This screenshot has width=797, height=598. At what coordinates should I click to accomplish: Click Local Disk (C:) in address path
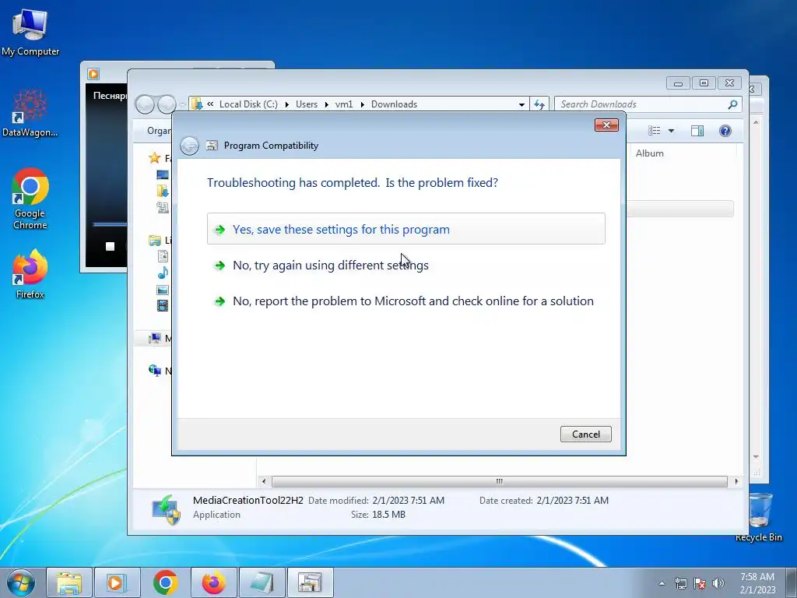coord(248,104)
